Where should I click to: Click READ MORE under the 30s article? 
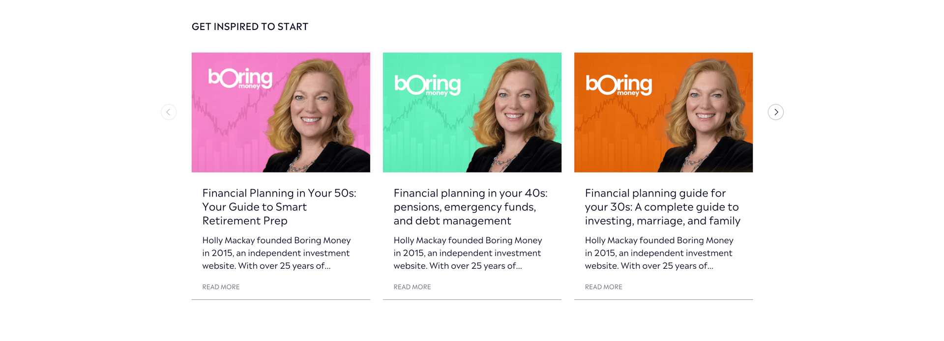point(603,287)
